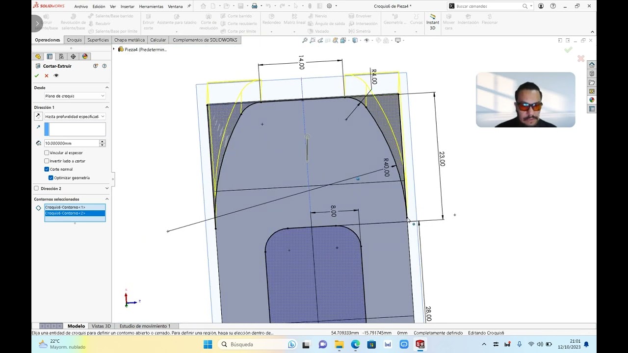Toggle detailed preview eye icon
628x353 pixels.
56,76
